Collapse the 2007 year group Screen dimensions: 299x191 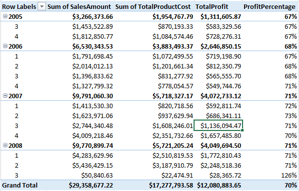pyautogui.click(x=5, y=96)
